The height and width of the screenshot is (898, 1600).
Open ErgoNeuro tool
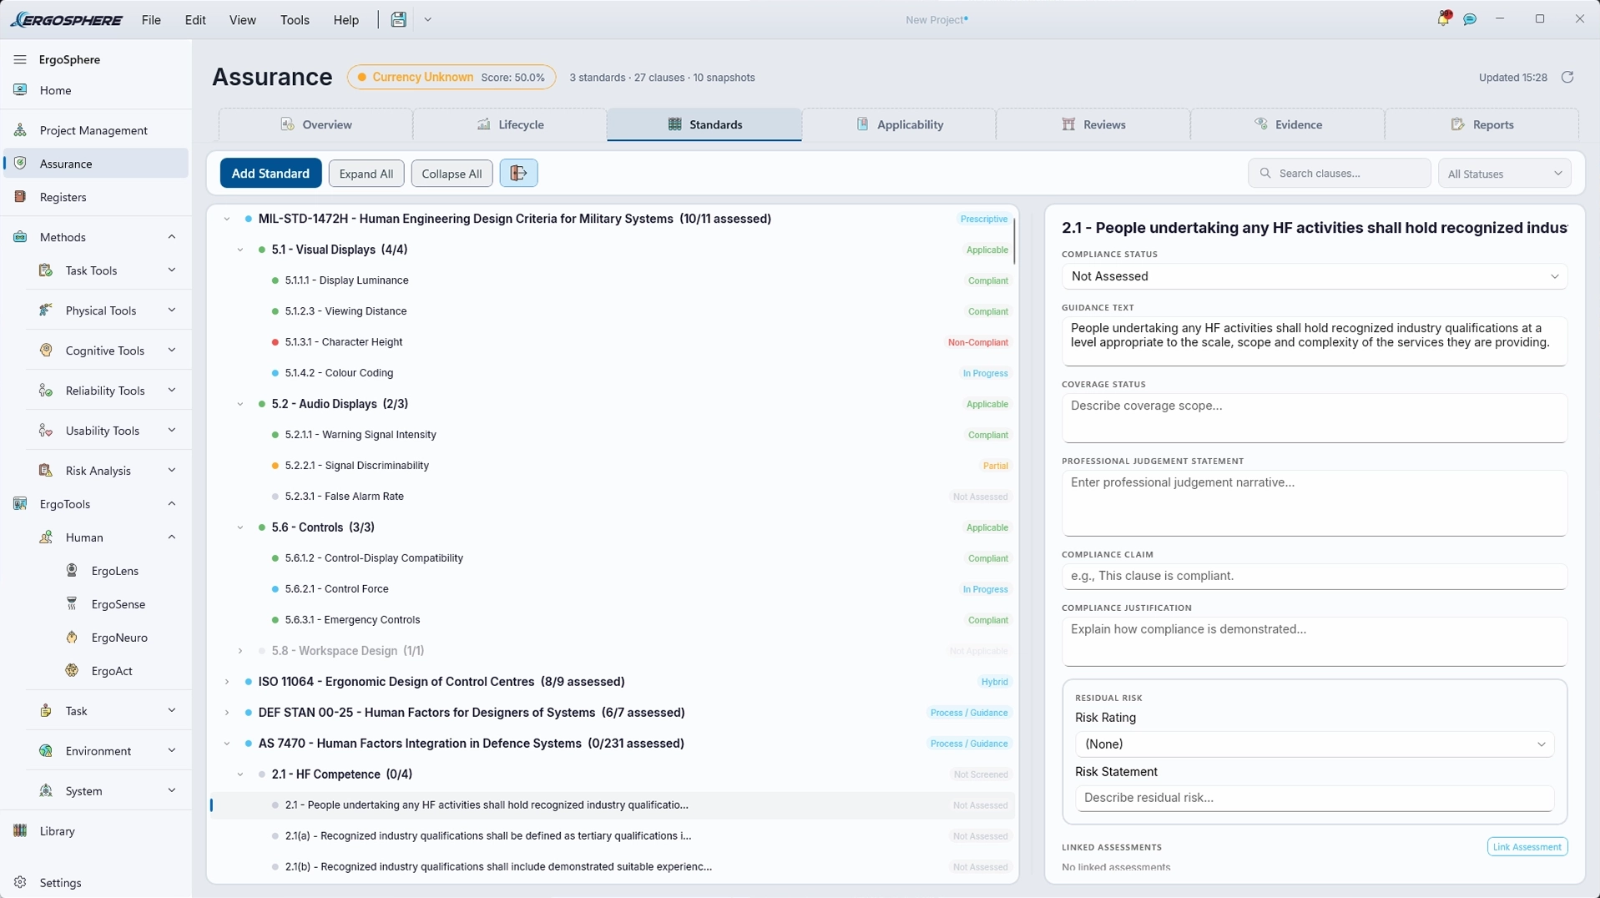pos(119,638)
